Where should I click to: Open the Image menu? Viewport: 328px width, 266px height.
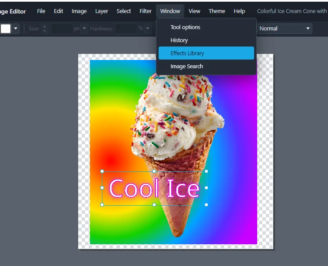pyautogui.click(x=79, y=11)
